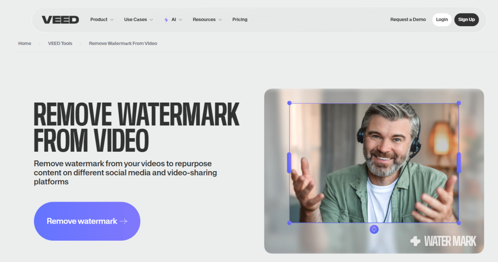The width and height of the screenshot is (498, 262).
Task: Click the Request a Demo link
Action: [408, 19]
